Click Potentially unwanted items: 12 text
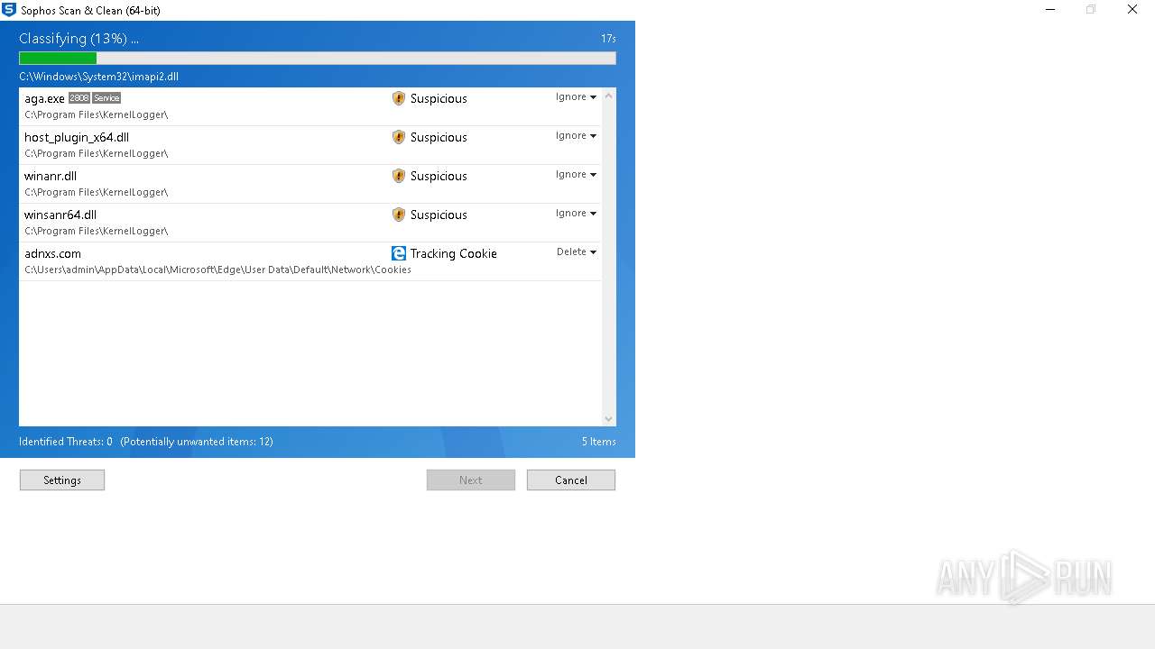The image size is (1155, 649). click(x=197, y=442)
